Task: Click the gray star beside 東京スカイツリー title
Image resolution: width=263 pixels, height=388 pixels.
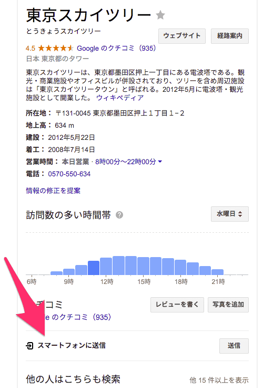Action: (160, 15)
